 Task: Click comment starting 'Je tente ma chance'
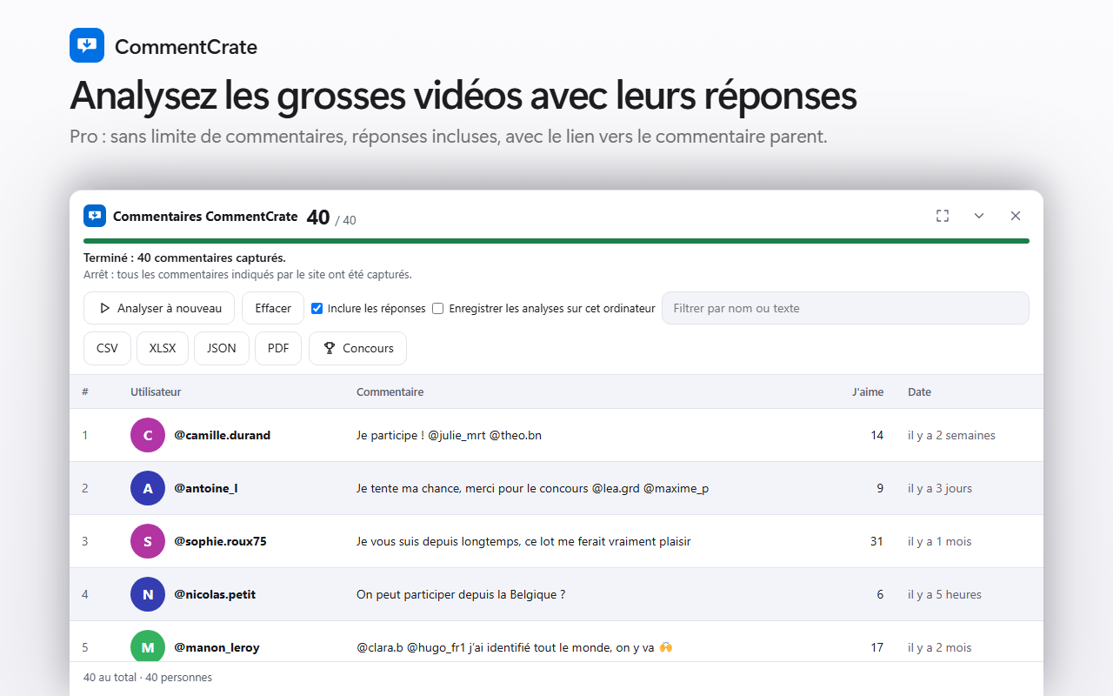coord(532,488)
